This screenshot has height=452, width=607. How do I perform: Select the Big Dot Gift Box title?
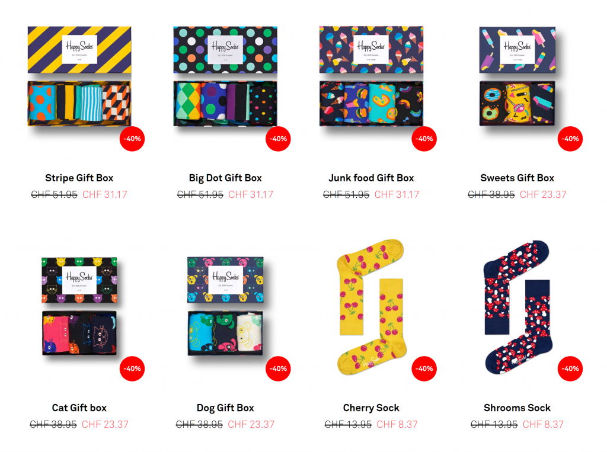coord(225,178)
